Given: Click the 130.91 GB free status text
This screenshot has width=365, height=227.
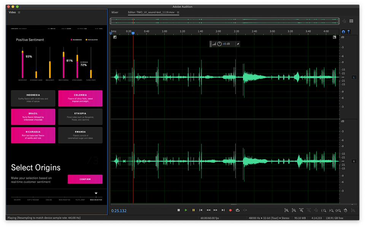Looking at the screenshot, I should pos(334,218).
